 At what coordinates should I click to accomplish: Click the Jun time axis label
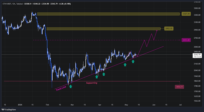[154, 105]
